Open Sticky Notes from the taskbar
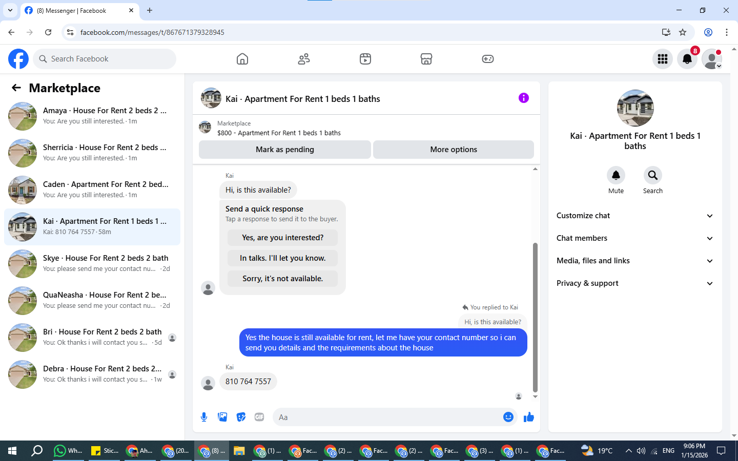 click(104, 451)
